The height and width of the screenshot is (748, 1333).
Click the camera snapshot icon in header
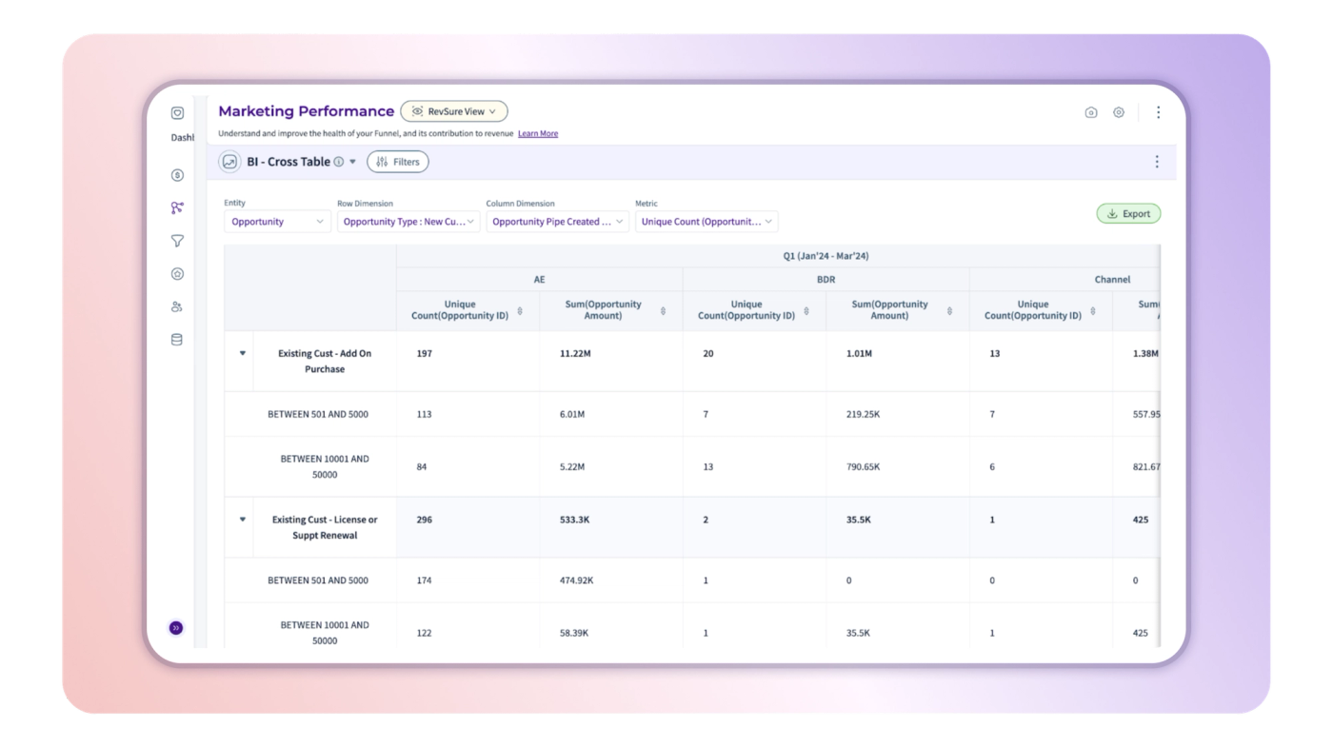click(x=1091, y=112)
